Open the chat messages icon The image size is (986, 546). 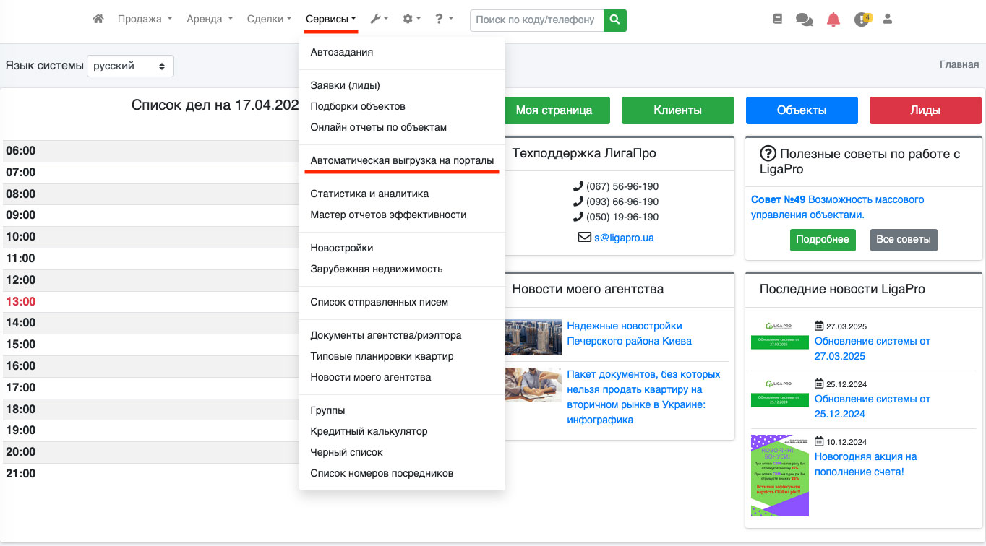coord(804,20)
